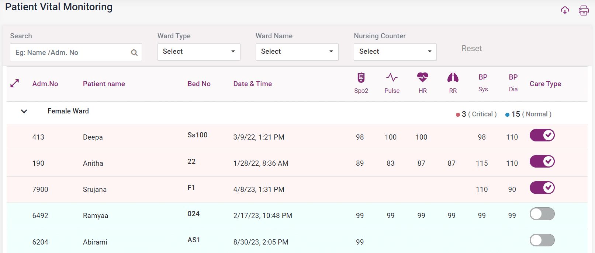Click the print icon
Screen dimensions: 595x253
(x=584, y=10)
